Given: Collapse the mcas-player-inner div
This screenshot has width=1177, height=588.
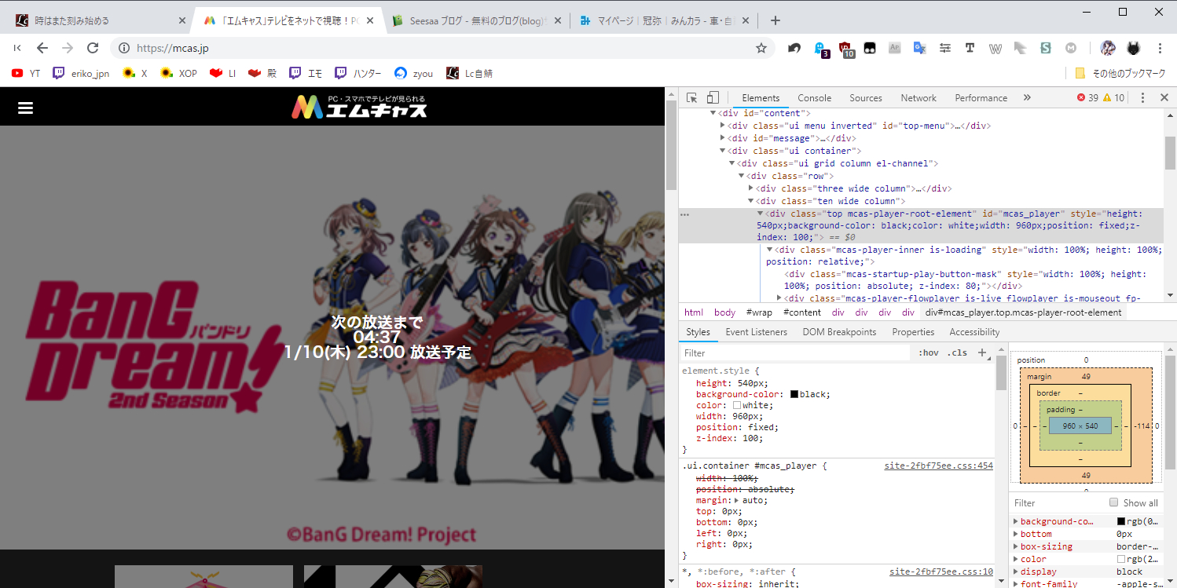Looking at the screenshot, I should pyautogui.click(x=770, y=250).
